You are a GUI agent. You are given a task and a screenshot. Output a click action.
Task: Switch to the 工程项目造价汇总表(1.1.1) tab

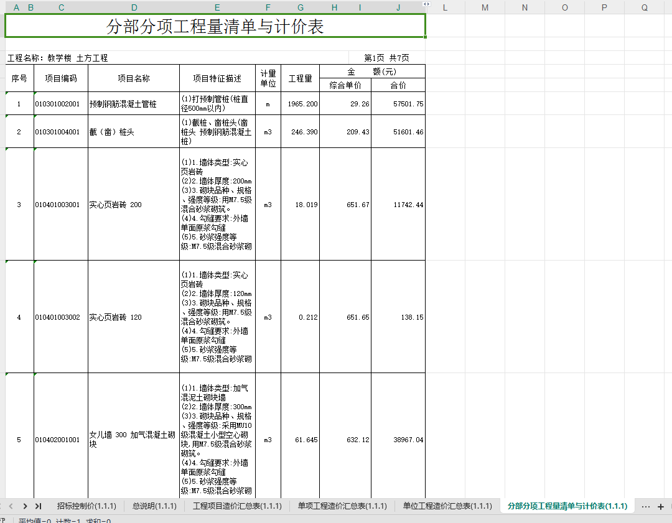click(237, 506)
